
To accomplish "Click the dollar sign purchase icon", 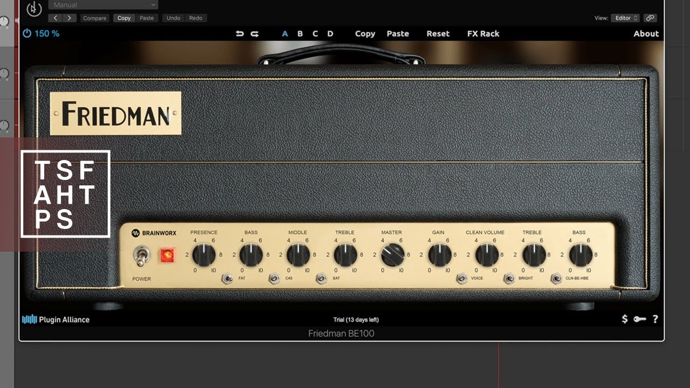I will 625,319.
